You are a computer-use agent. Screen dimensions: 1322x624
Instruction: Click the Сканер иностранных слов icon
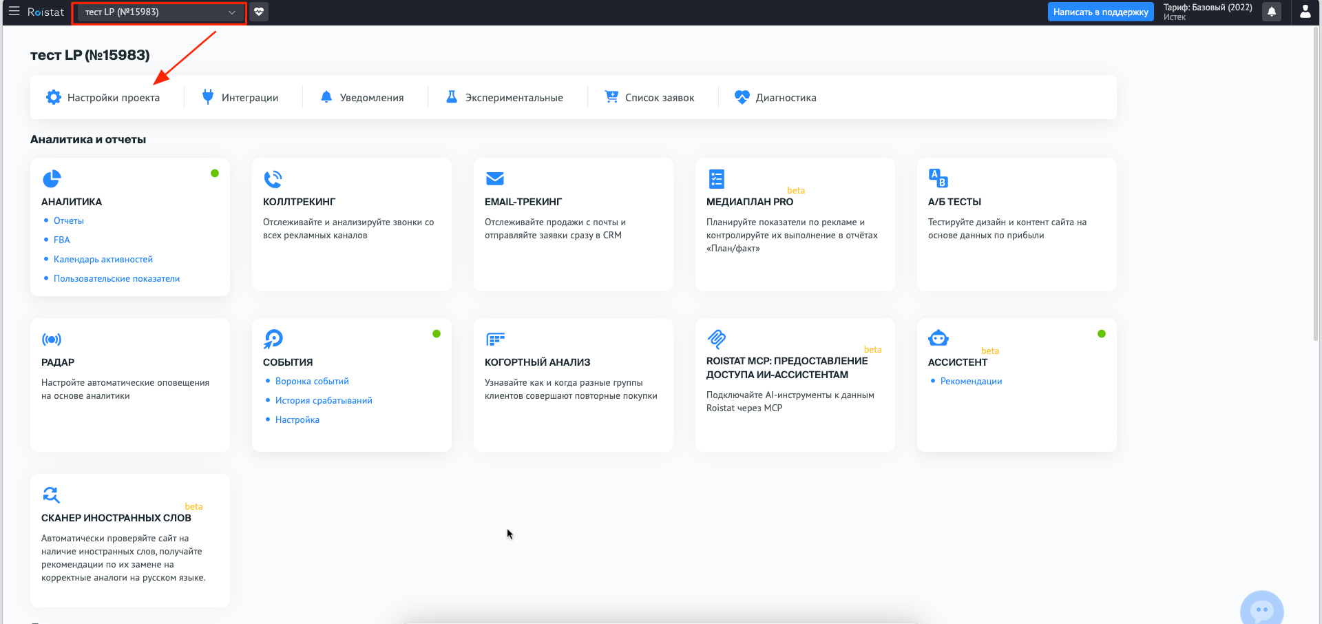click(x=52, y=495)
